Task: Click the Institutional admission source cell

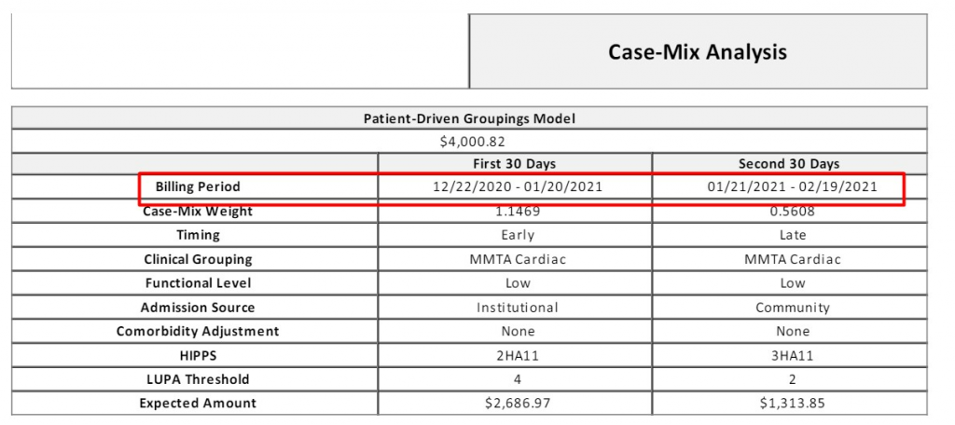Action: pos(517,308)
